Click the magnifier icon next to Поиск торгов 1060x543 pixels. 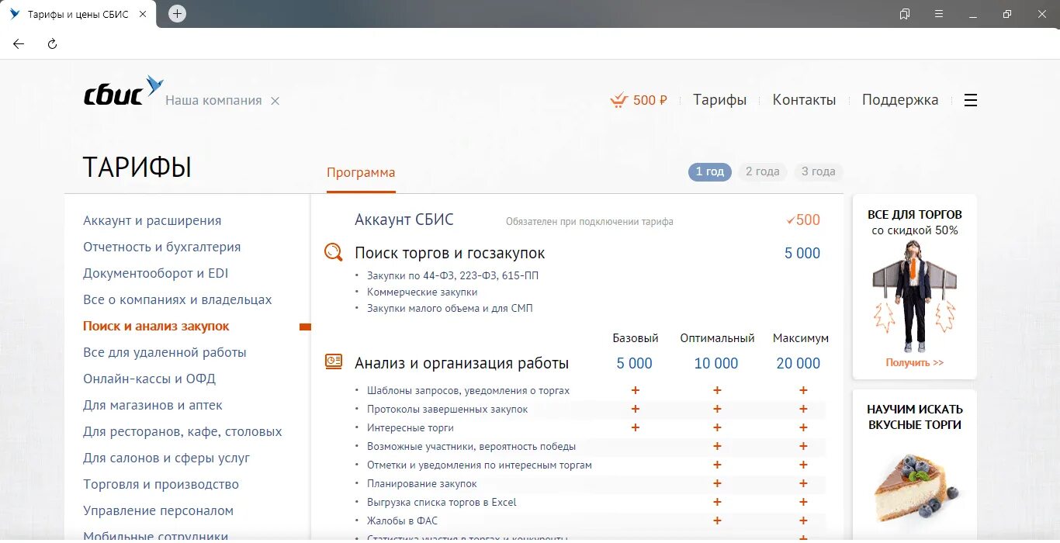333,252
